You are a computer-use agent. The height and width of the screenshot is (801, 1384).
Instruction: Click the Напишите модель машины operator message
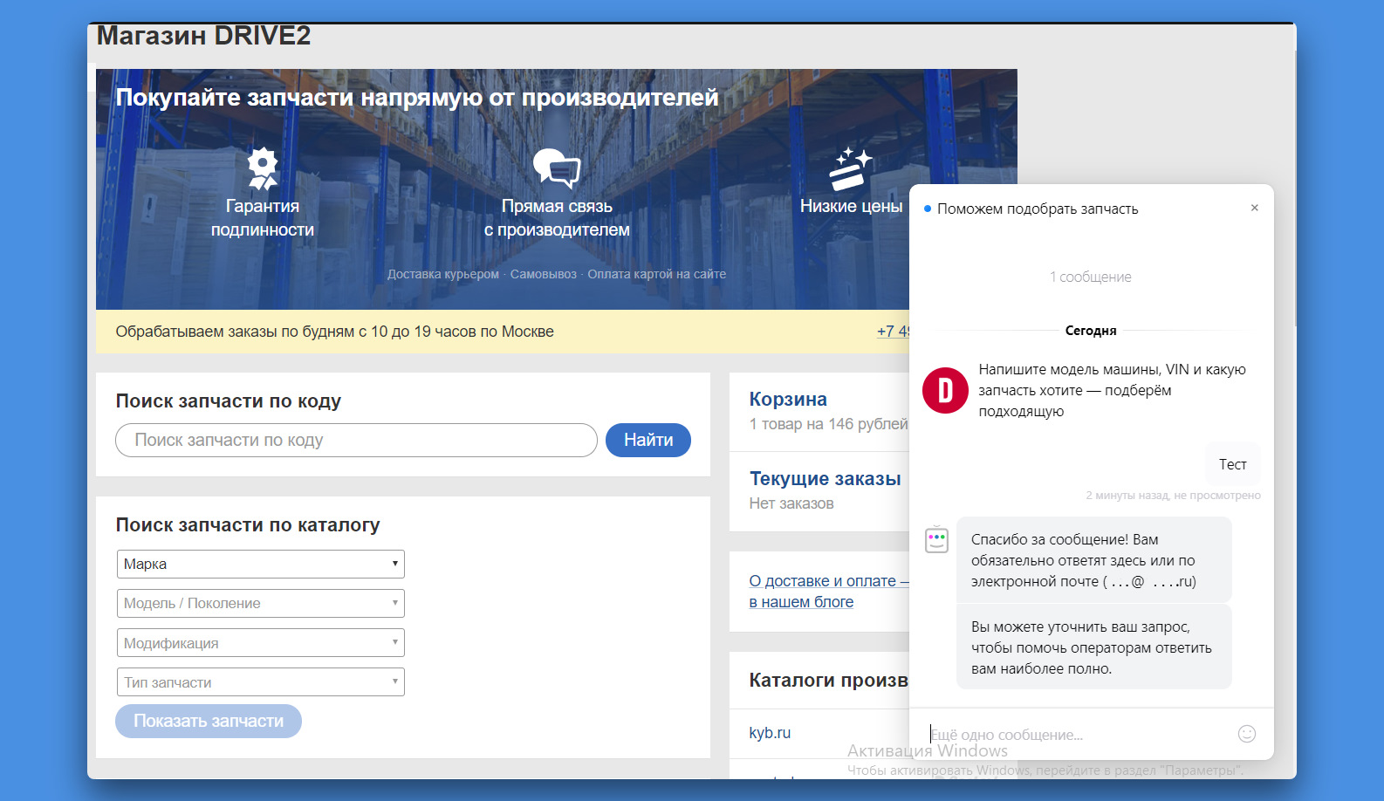pos(1113,390)
